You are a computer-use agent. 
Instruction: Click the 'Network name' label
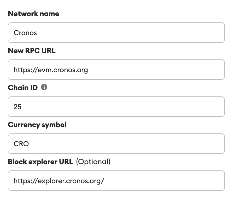[x=33, y=14]
